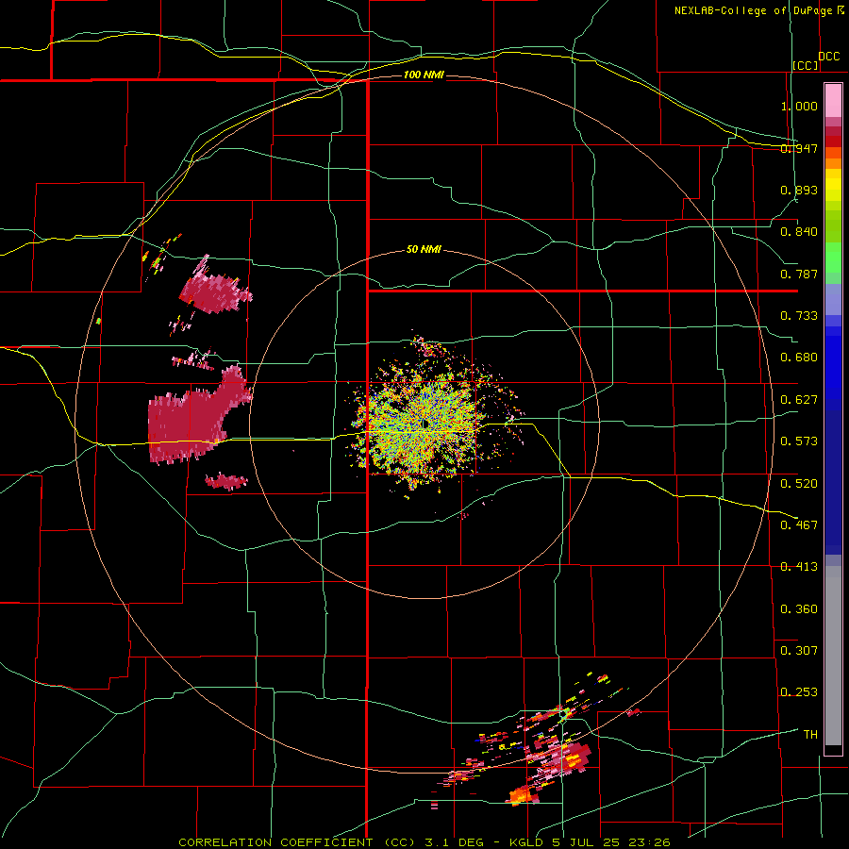Click the DCC label above the color scale
The image size is (849, 849).
pyautogui.click(x=828, y=57)
